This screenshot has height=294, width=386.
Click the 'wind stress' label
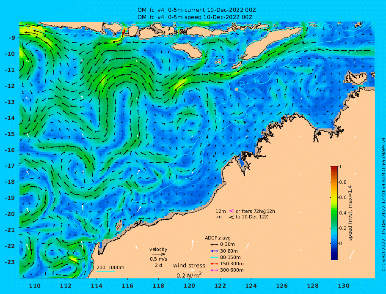point(189,266)
